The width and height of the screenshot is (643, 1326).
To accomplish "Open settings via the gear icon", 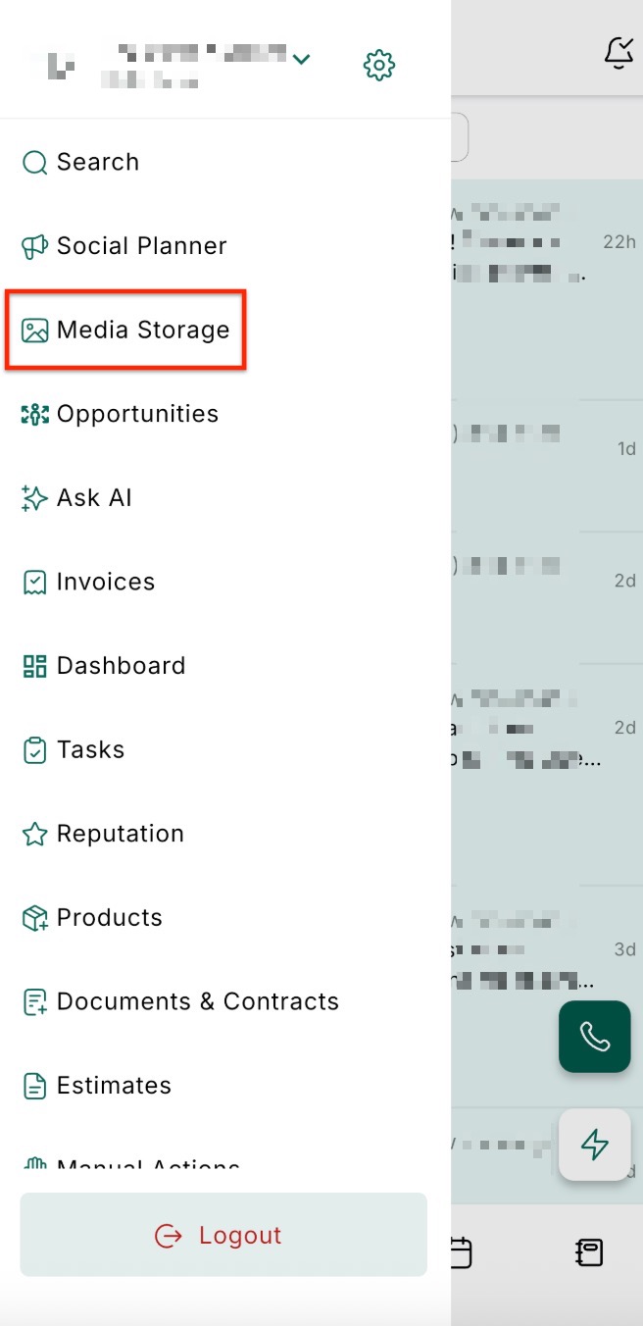I will pyautogui.click(x=379, y=66).
